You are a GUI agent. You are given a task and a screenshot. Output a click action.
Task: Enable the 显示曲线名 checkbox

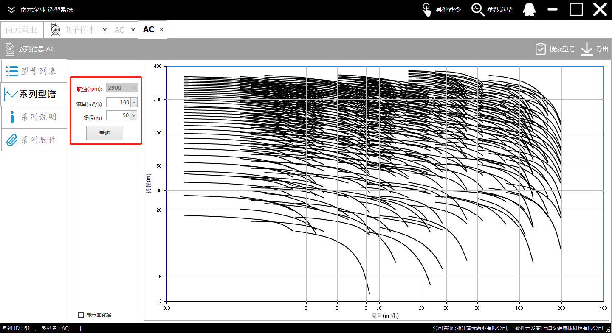[x=81, y=315]
